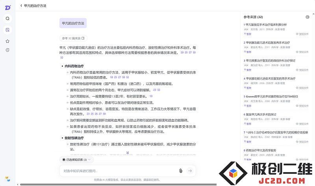Viewport: 315px width, 186px height.
Task: Click the PDF tag under source 1 刘宁海 2011
Action: 246,29
